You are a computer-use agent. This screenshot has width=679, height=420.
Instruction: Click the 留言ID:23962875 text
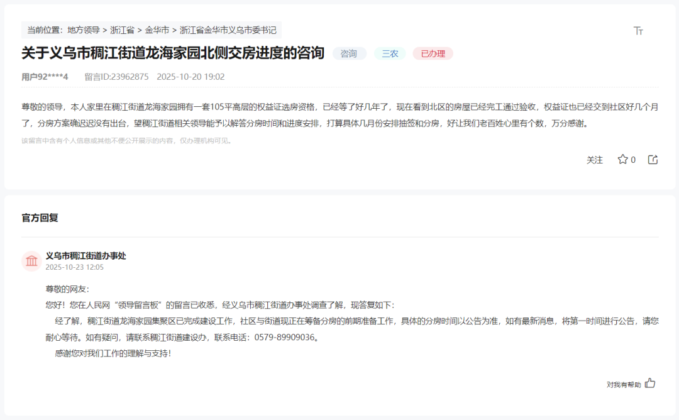click(x=116, y=77)
